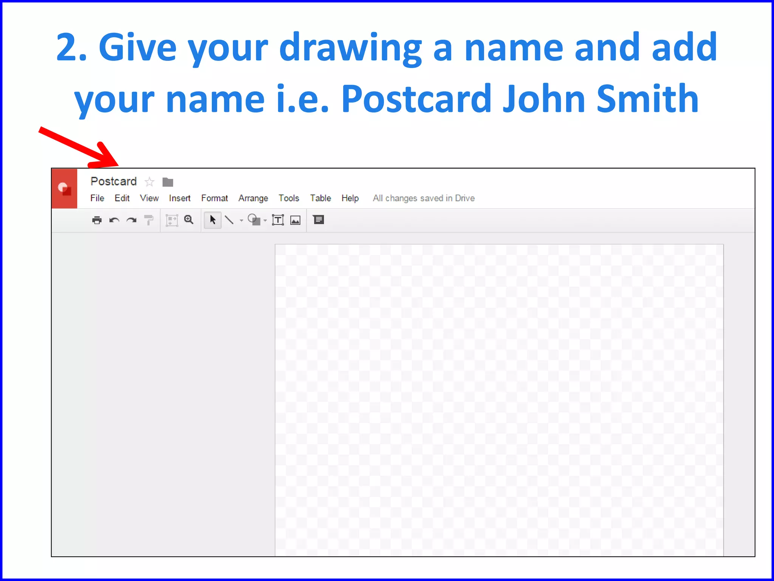Open the Tools menu
Screen dimensions: 774x581
(289, 198)
